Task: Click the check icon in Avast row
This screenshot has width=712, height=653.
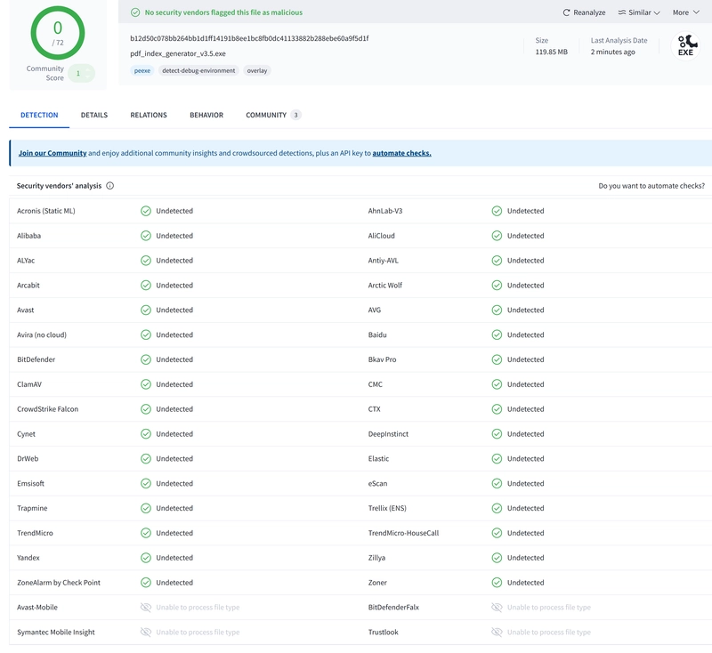Action: tap(146, 310)
